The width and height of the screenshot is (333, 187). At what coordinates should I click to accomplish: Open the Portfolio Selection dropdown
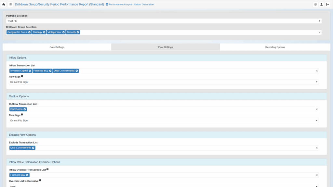tap(164, 21)
